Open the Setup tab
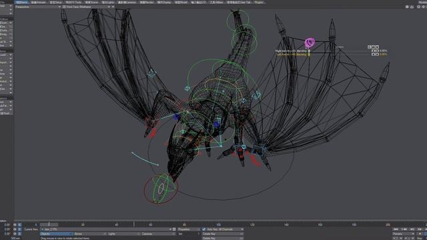 [56, 2]
